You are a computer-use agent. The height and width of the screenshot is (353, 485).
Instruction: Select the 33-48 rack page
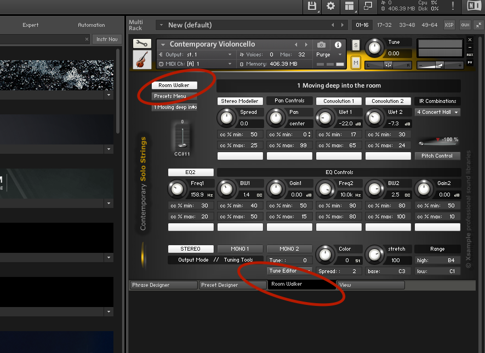[x=407, y=25]
